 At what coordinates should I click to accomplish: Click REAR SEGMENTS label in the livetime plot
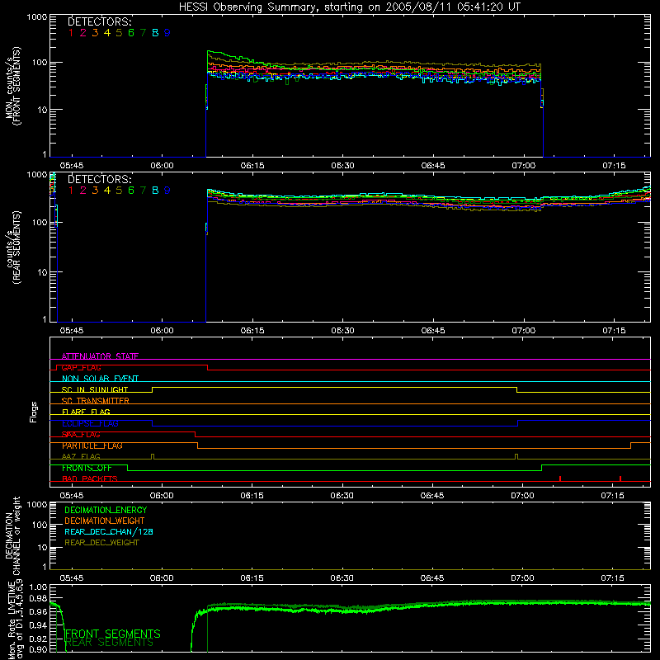(x=110, y=643)
